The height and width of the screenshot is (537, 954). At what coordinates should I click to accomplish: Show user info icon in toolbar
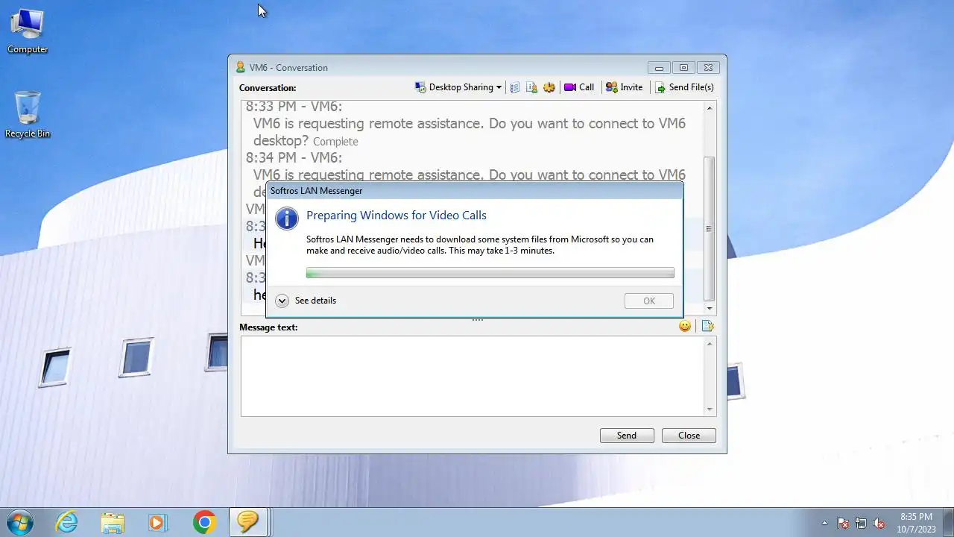point(531,87)
